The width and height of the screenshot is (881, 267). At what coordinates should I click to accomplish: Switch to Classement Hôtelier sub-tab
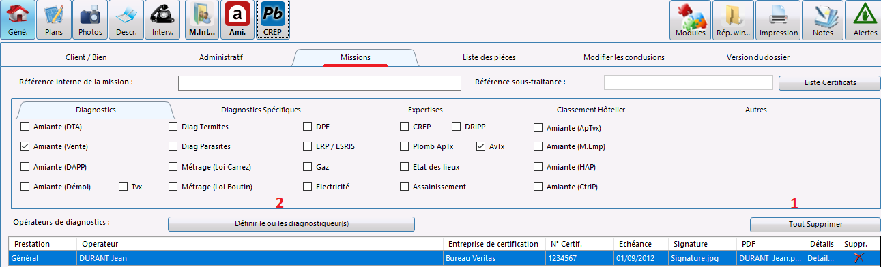point(591,109)
